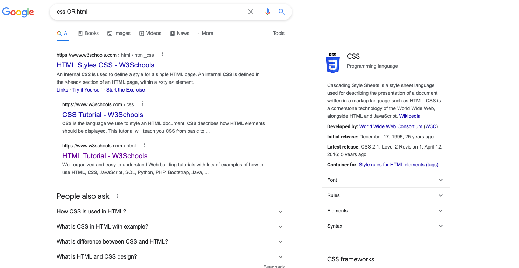Expand the Syntax section in CSS panel
The width and height of the screenshot is (519, 268).
coord(386,226)
